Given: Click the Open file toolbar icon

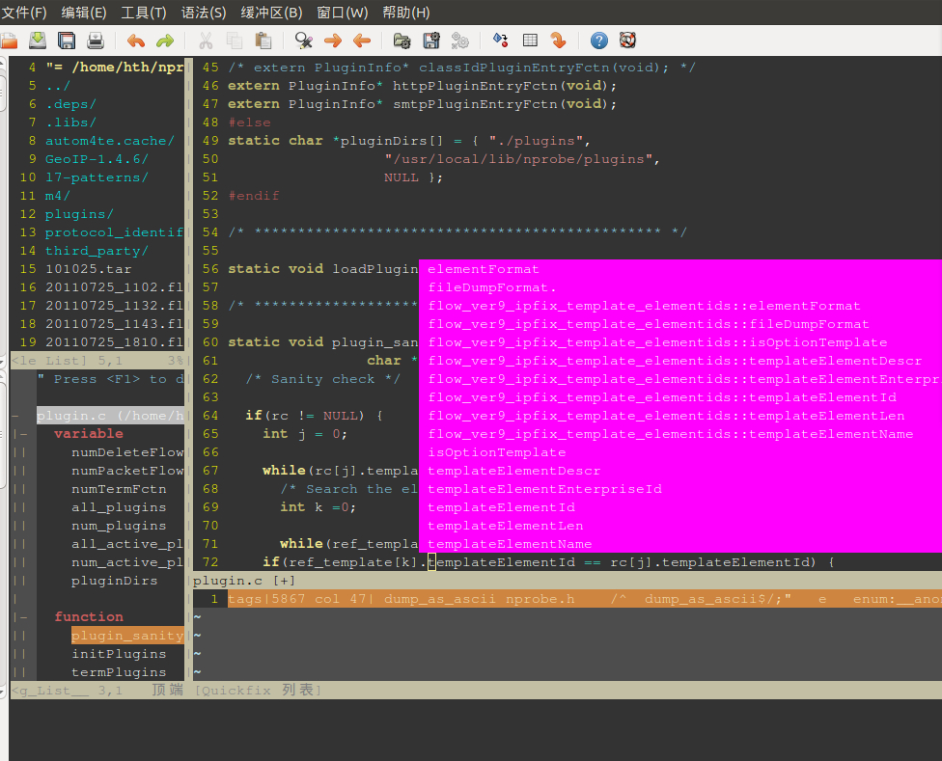Looking at the screenshot, I should click(x=9, y=41).
